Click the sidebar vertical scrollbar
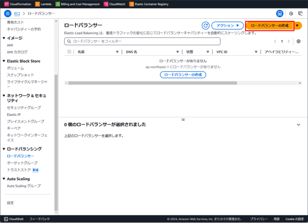The image size is (308, 223). [x=56, y=143]
